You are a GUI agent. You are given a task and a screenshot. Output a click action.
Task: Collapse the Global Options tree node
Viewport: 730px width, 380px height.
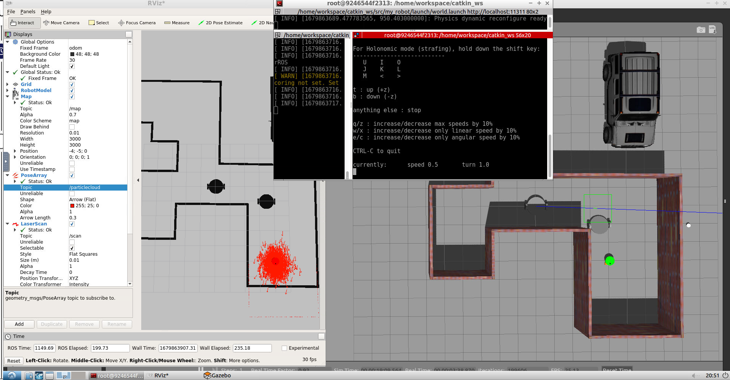pos(8,42)
